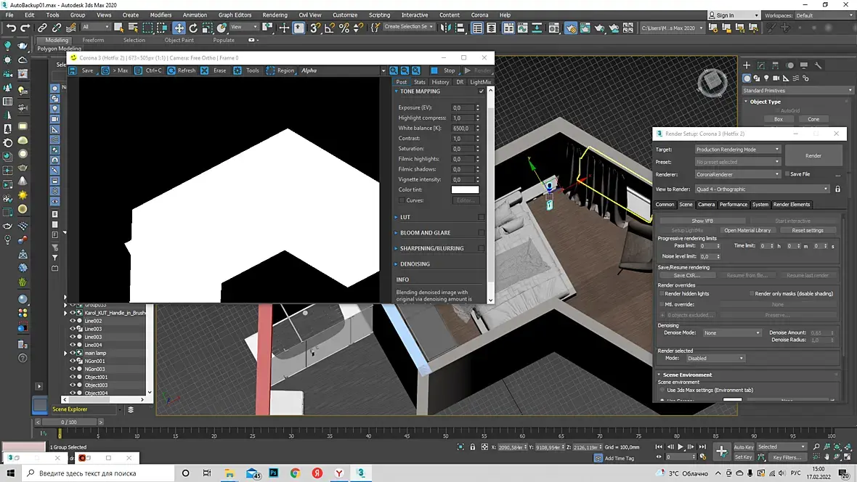Viewport: 857px width, 482px height.
Task: Select the Move transform tool
Action: pyautogui.click(x=179, y=28)
